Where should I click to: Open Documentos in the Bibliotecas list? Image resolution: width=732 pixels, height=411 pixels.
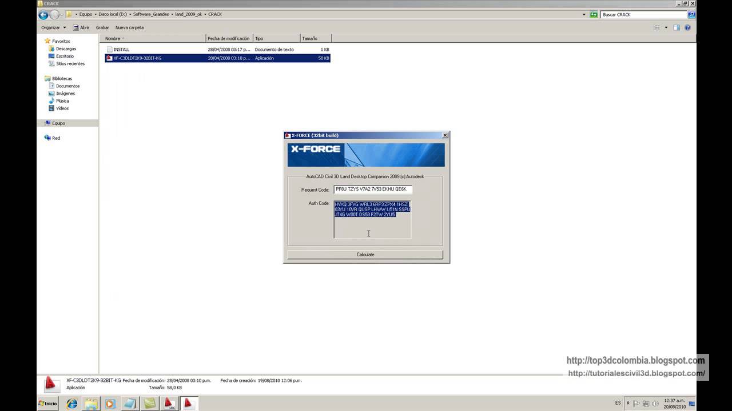click(67, 86)
